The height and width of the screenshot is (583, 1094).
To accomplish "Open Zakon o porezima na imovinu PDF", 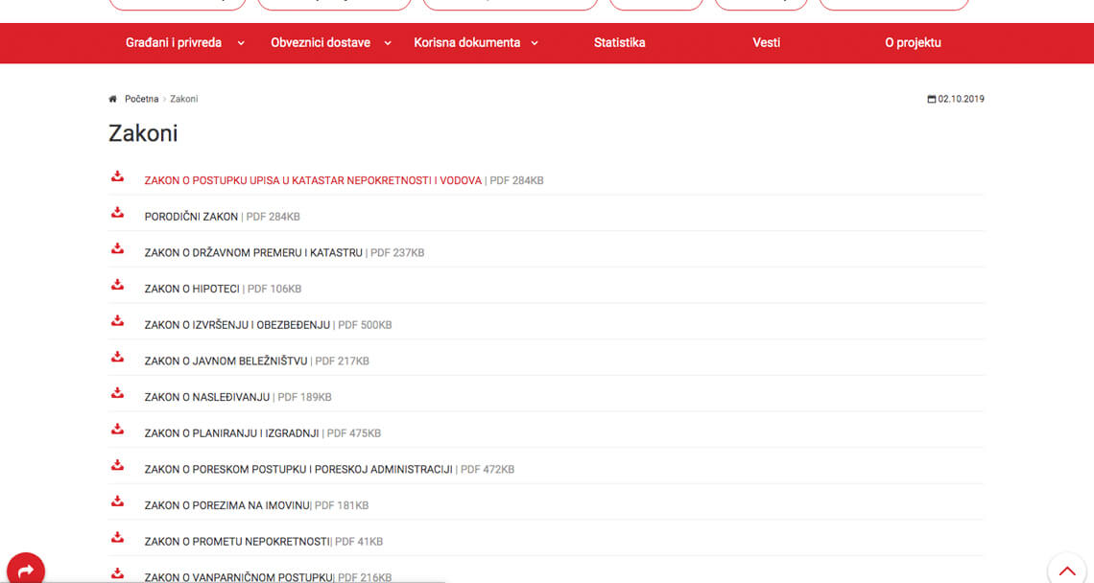I will (226, 505).
